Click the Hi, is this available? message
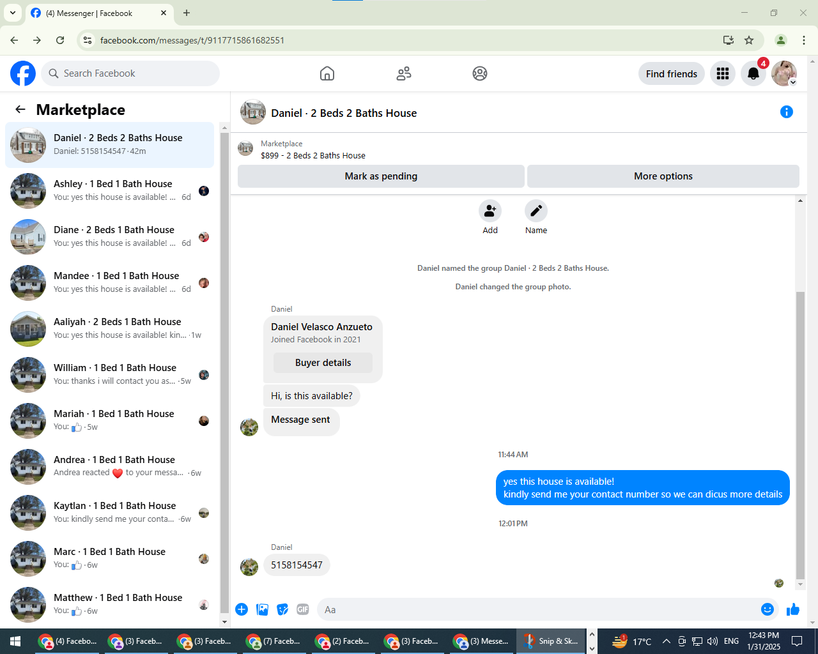The height and width of the screenshot is (654, 818). (312, 396)
